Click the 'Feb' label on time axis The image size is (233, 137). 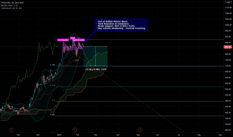click(77, 135)
